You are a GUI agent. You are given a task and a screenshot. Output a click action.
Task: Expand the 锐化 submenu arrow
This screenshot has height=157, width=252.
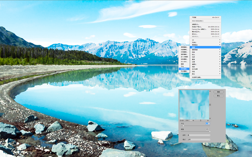220,54
